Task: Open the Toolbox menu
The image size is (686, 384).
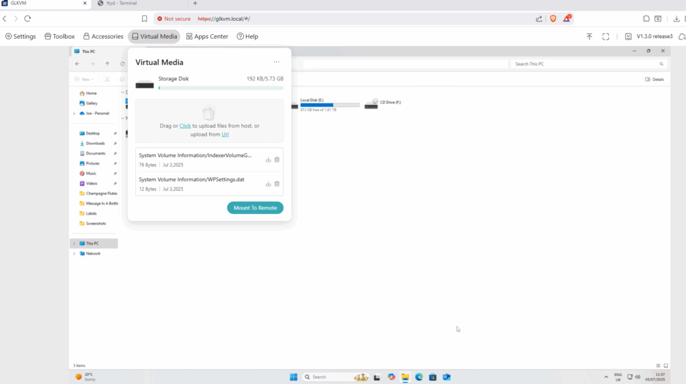Action: [60, 36]
